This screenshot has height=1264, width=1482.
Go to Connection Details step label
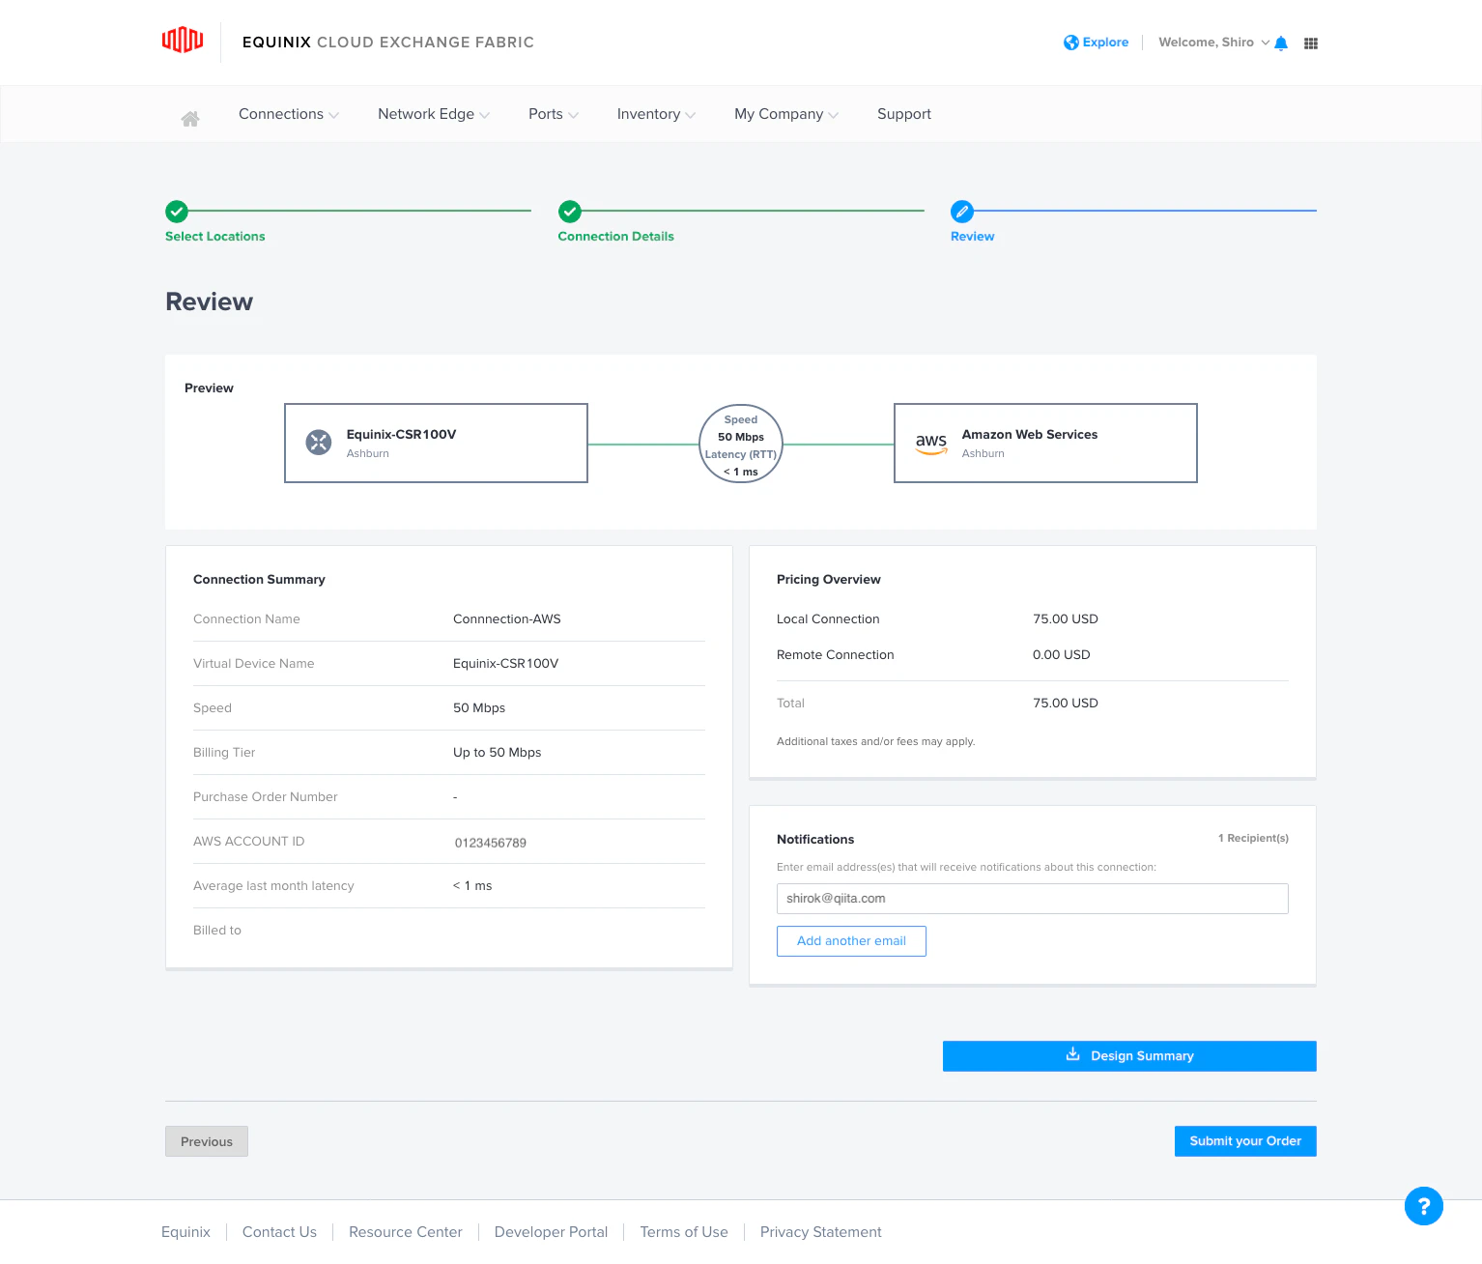[615, 237]
